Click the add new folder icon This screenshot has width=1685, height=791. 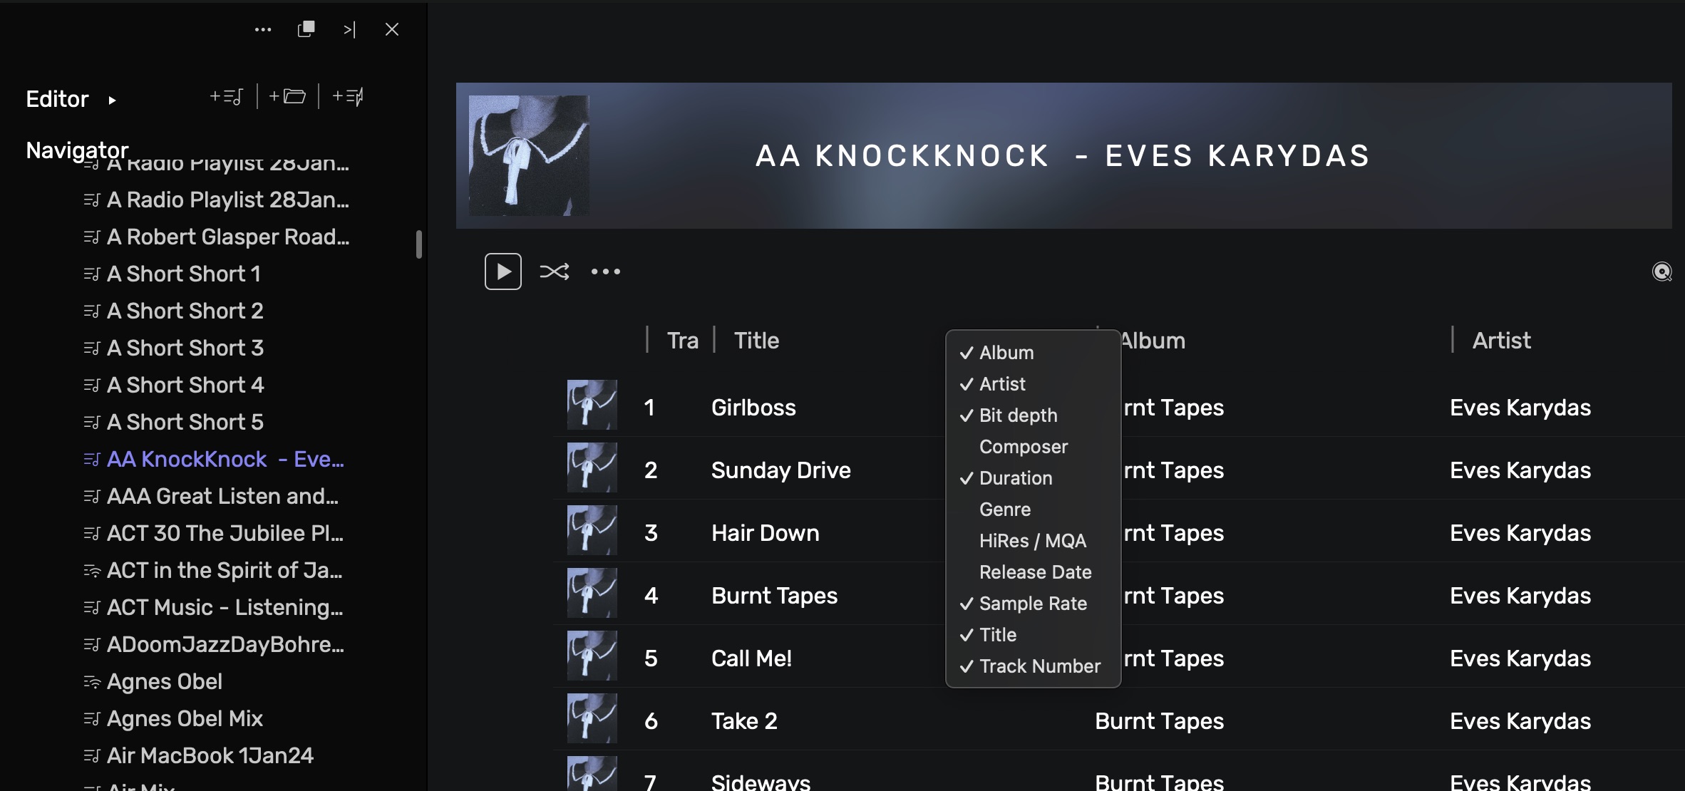[287, 97]
